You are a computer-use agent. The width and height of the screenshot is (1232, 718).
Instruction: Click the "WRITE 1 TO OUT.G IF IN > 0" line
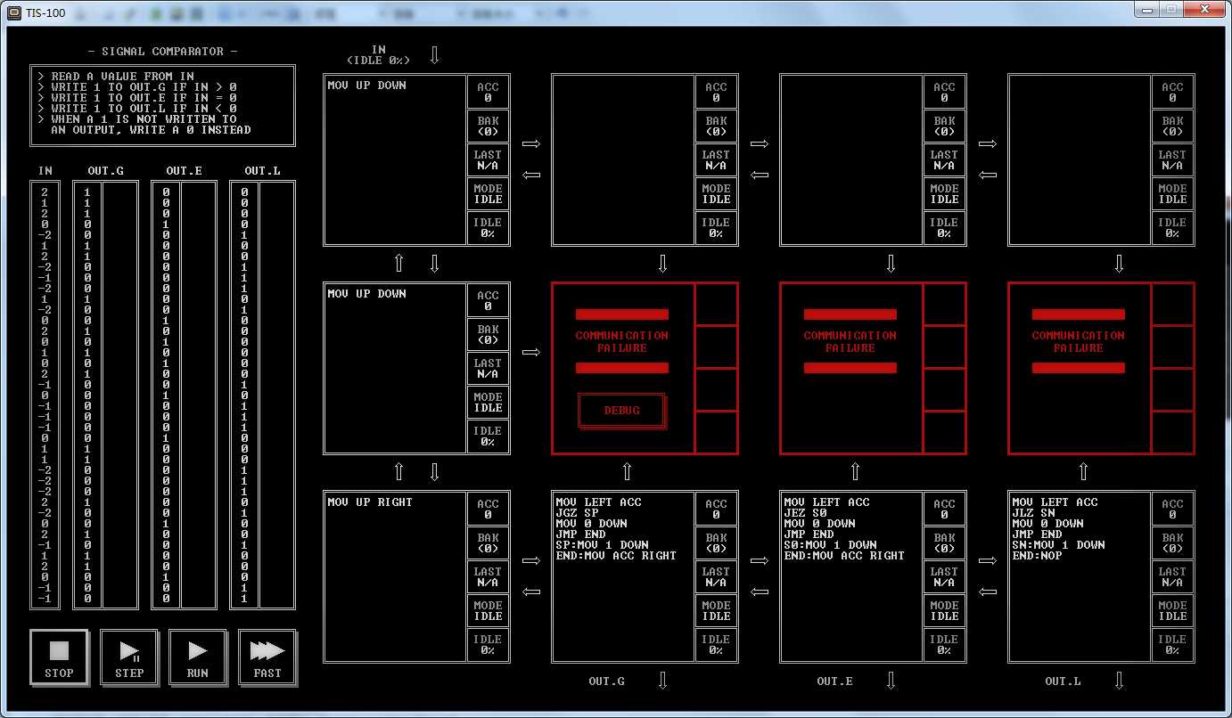click(144, 87)
